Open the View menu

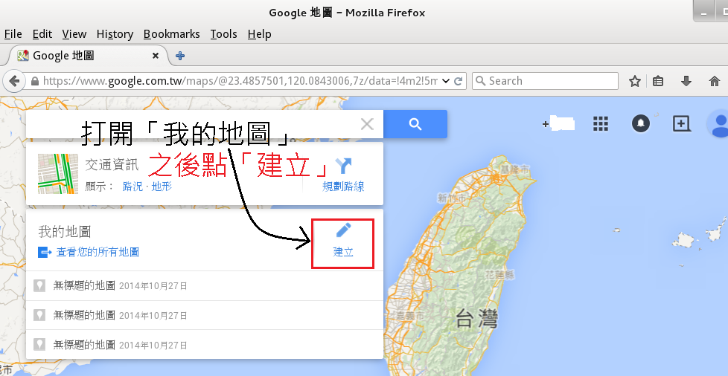click(x=74, y=34)
